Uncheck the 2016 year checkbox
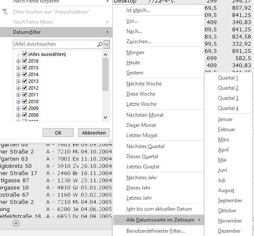 tap(25, 61)
